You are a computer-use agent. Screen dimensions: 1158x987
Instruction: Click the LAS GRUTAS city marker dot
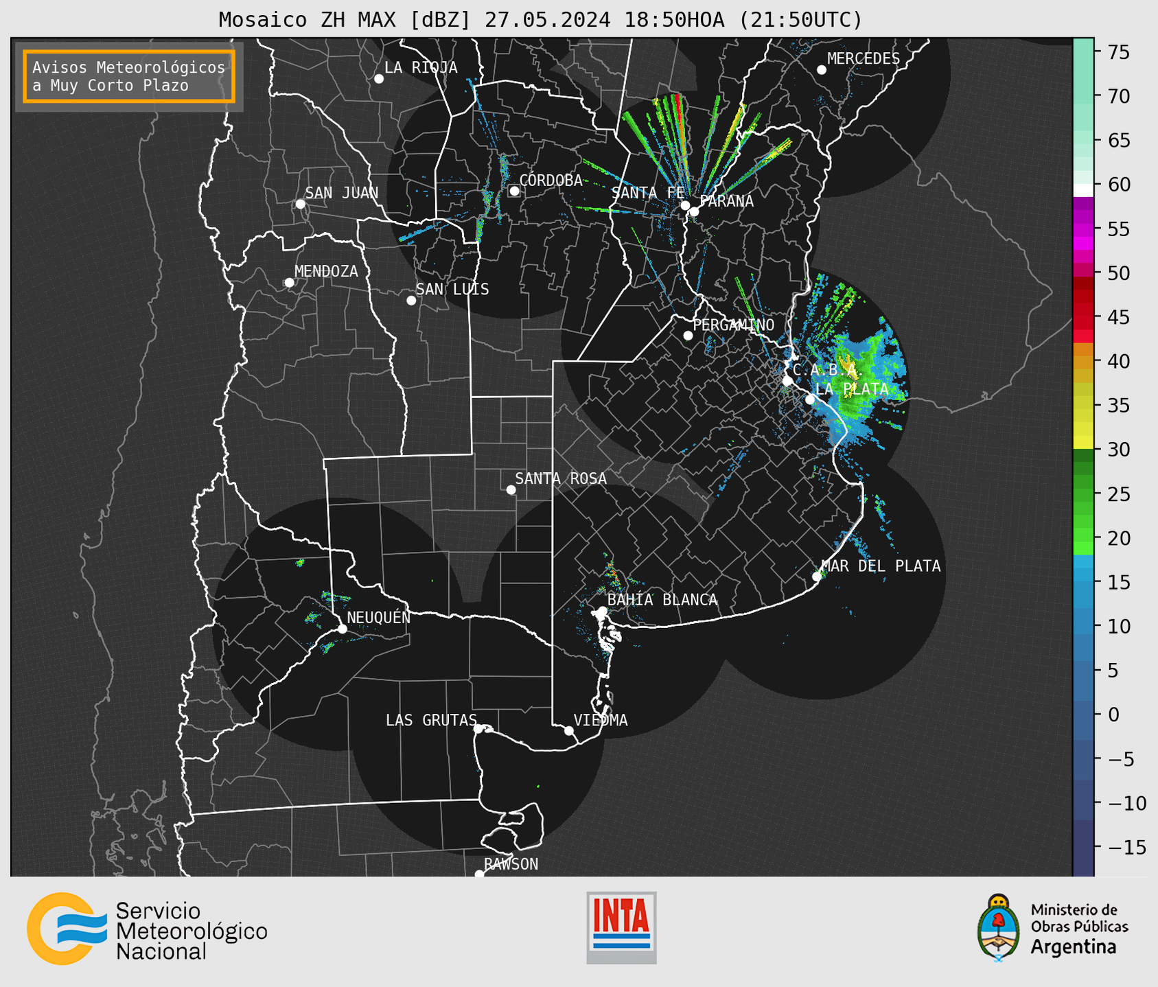478,728
